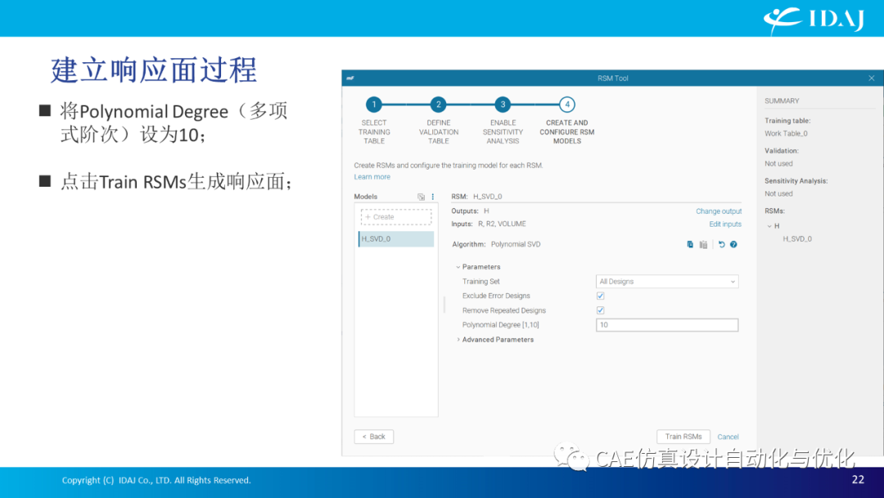Select H_SVD_0 in the Models list
The image size is (884, 498).
pyautogui.click(x=396, y=239)
